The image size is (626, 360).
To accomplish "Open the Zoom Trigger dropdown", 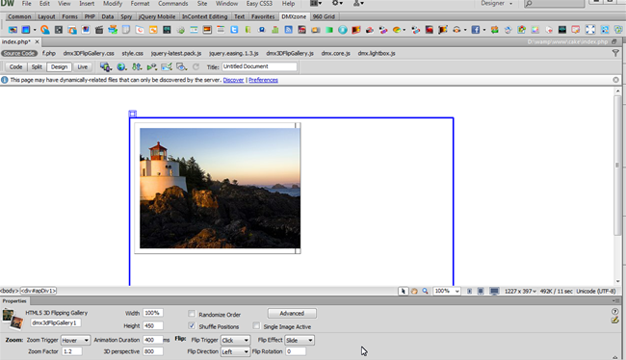I will coord(75,340).
